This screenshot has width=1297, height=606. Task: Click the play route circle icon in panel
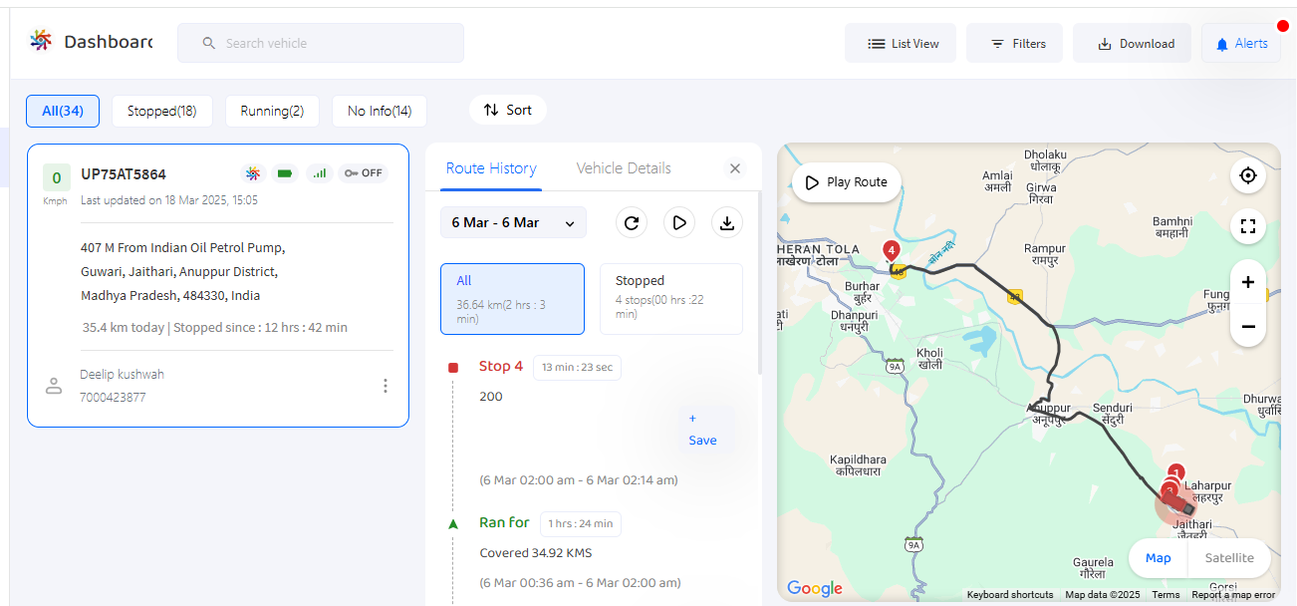coord(679,222)
